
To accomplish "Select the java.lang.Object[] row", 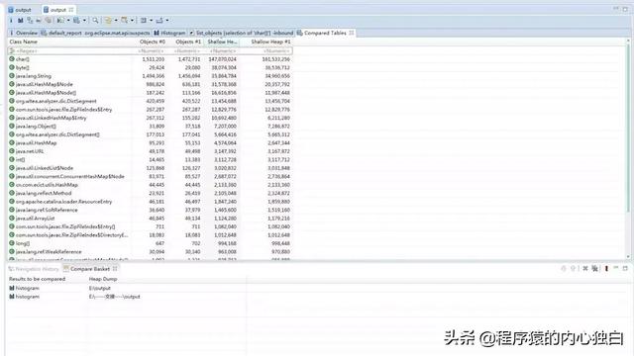I will coord(150,127).
